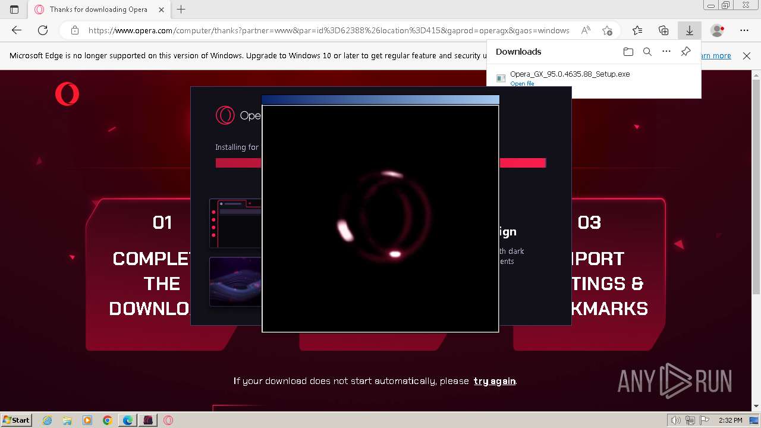Open media player from taskbar

(87, 420)
